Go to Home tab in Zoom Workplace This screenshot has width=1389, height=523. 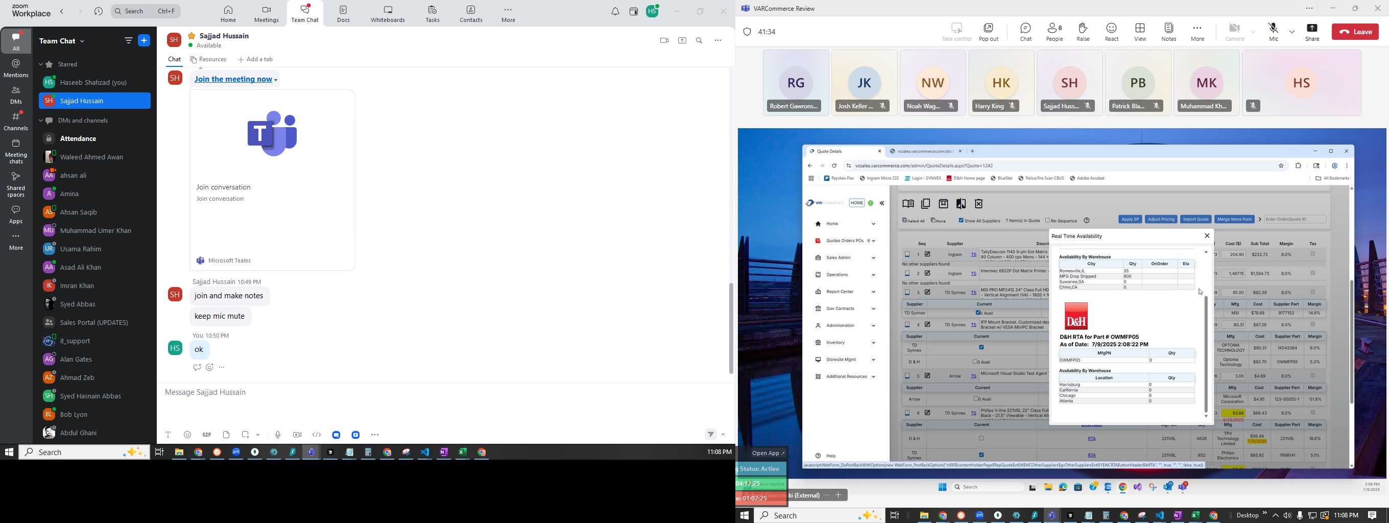[228, 14]
